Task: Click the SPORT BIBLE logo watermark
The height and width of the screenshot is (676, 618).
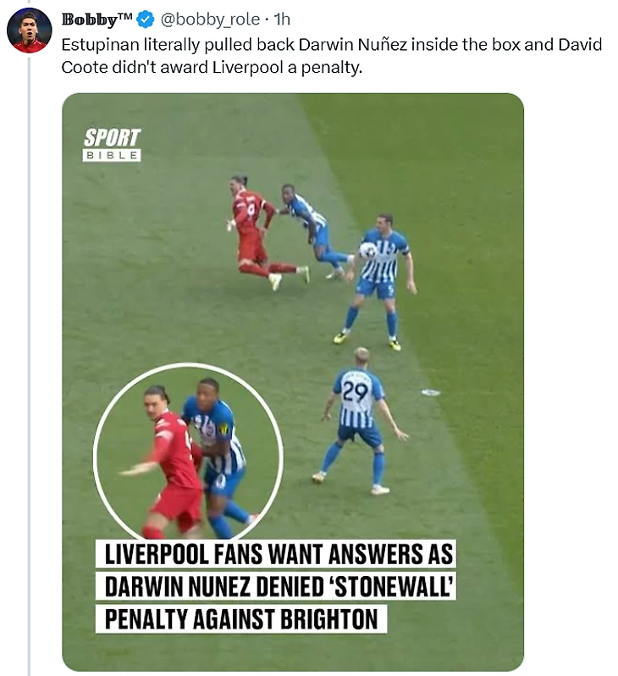Action: (x=112, y=144)
